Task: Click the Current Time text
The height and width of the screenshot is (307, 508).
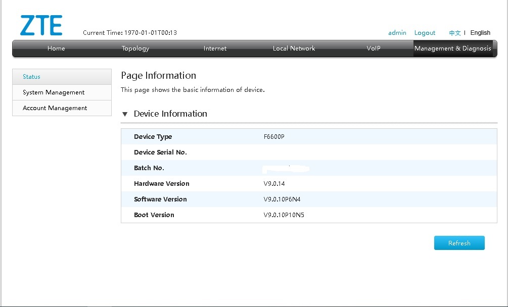Action: click(130, 33)
